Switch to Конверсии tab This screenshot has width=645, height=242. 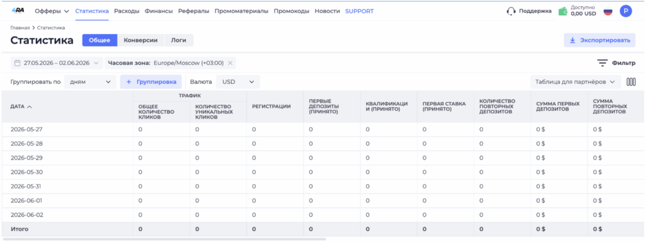[x=140, y=40]
